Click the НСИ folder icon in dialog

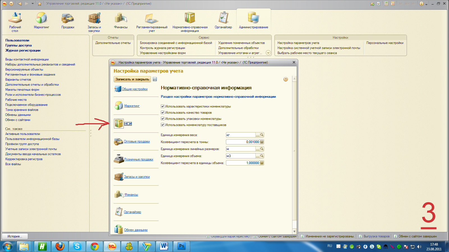pyautogui.click(x=119, y=123)
